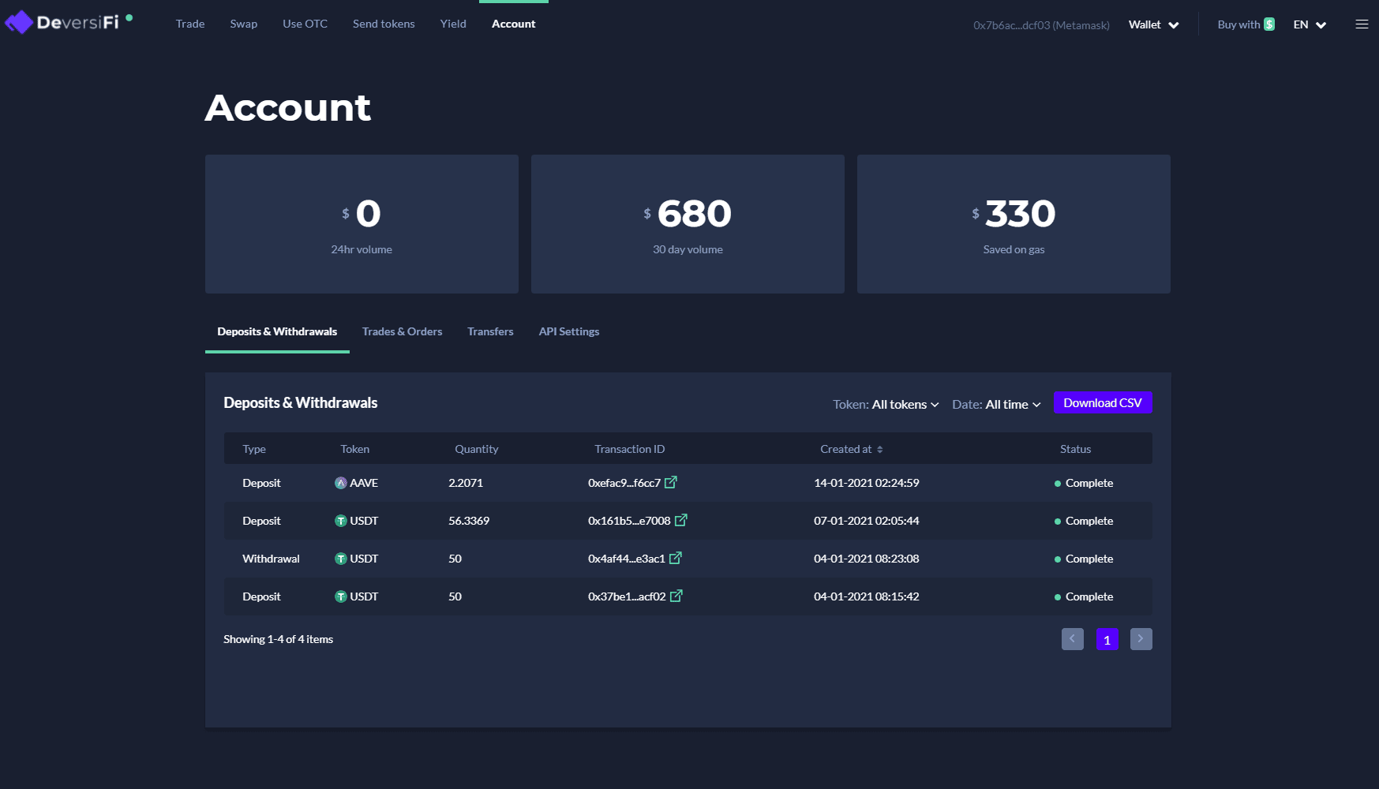Image resolution: width=1379 pixels, height=789 pixels.
Task: Switch to API Settings tab
Action: [x=569, y=331]
